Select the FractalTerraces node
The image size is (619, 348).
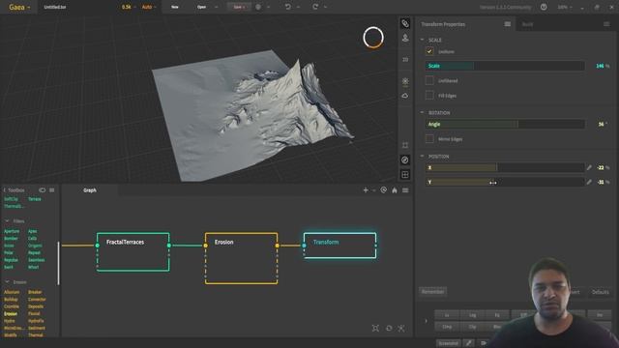click(133, 251)
